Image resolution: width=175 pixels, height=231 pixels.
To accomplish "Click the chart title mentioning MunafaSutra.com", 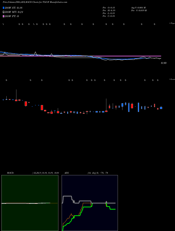I will [x=35, y=2].
